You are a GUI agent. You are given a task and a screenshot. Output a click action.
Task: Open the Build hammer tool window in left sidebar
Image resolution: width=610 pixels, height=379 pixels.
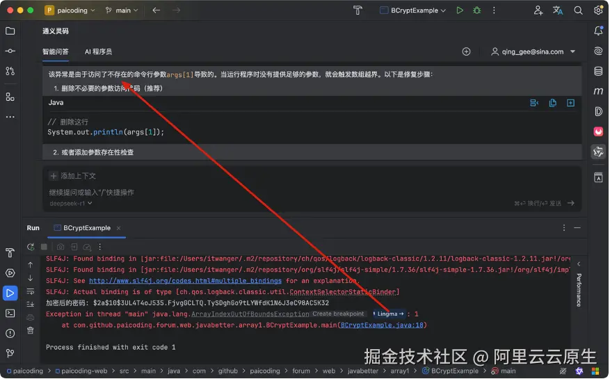(x=10, y=253)
